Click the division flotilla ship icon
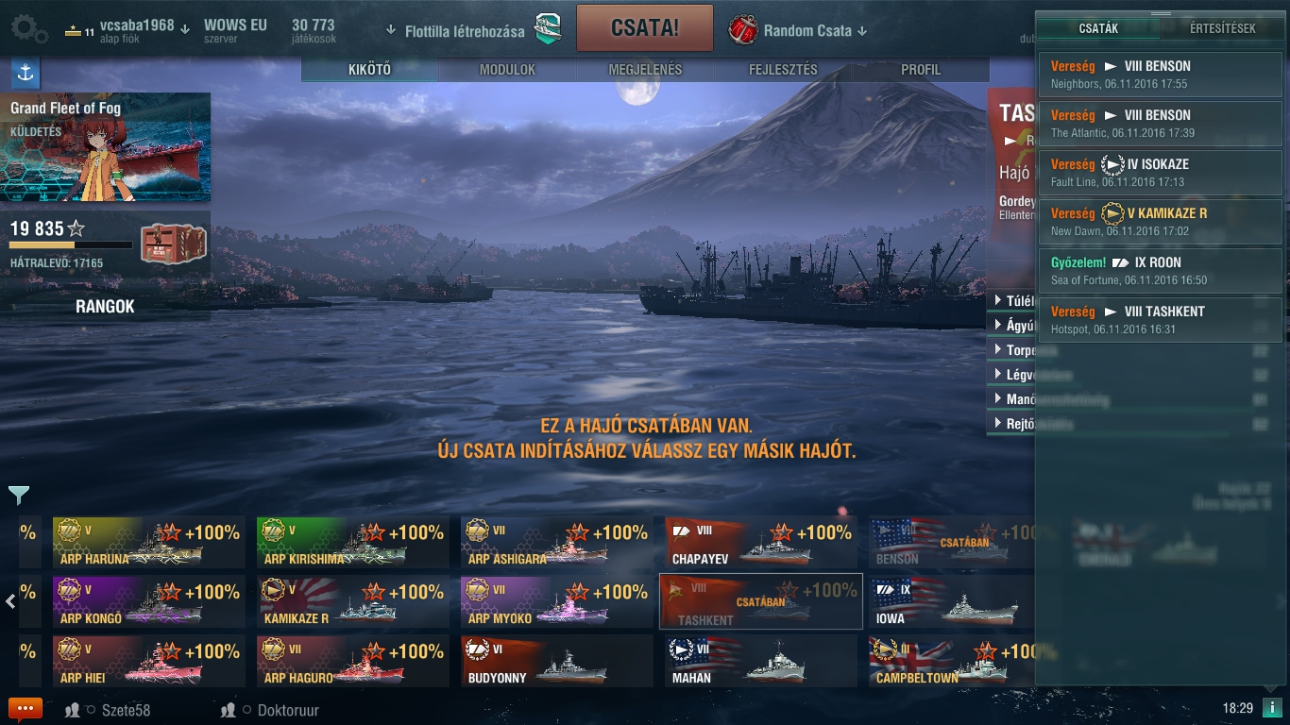This screenshot has height=725, width=1290. coord(549,29)
